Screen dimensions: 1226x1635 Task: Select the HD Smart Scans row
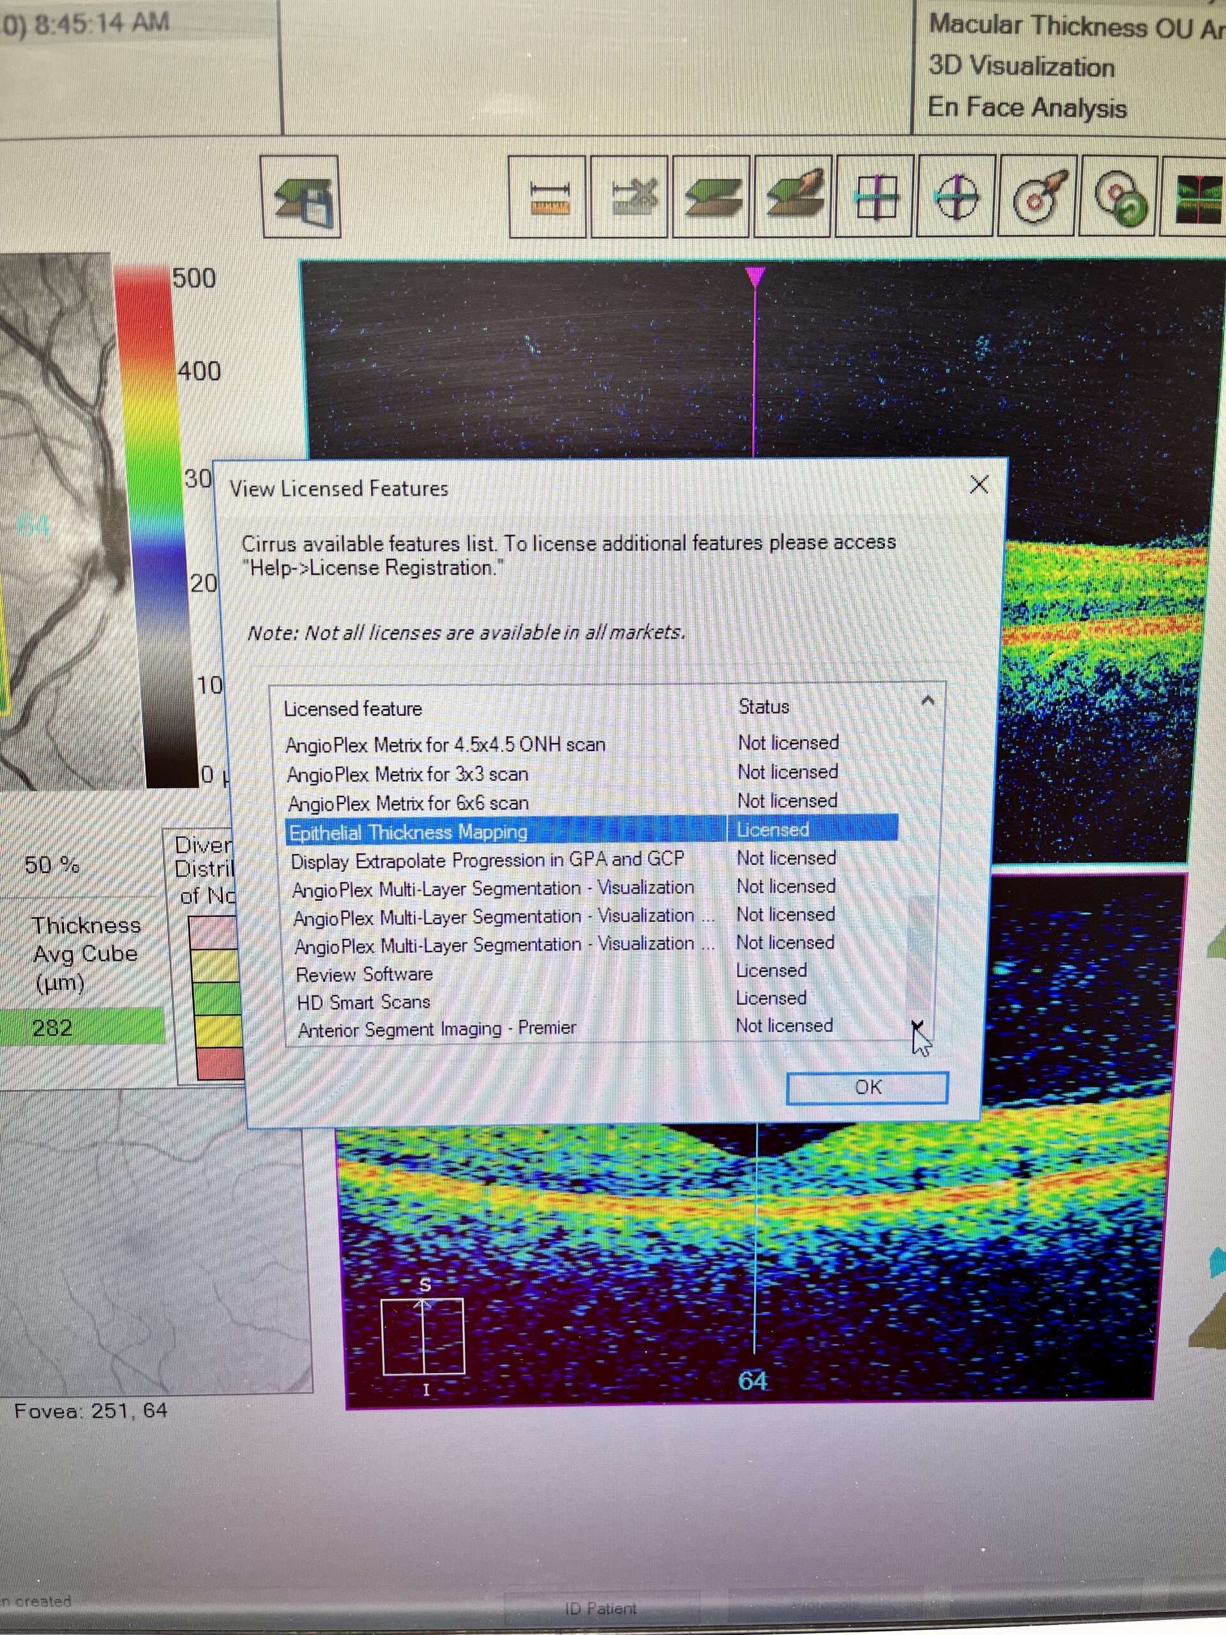tap(593, 1001)
